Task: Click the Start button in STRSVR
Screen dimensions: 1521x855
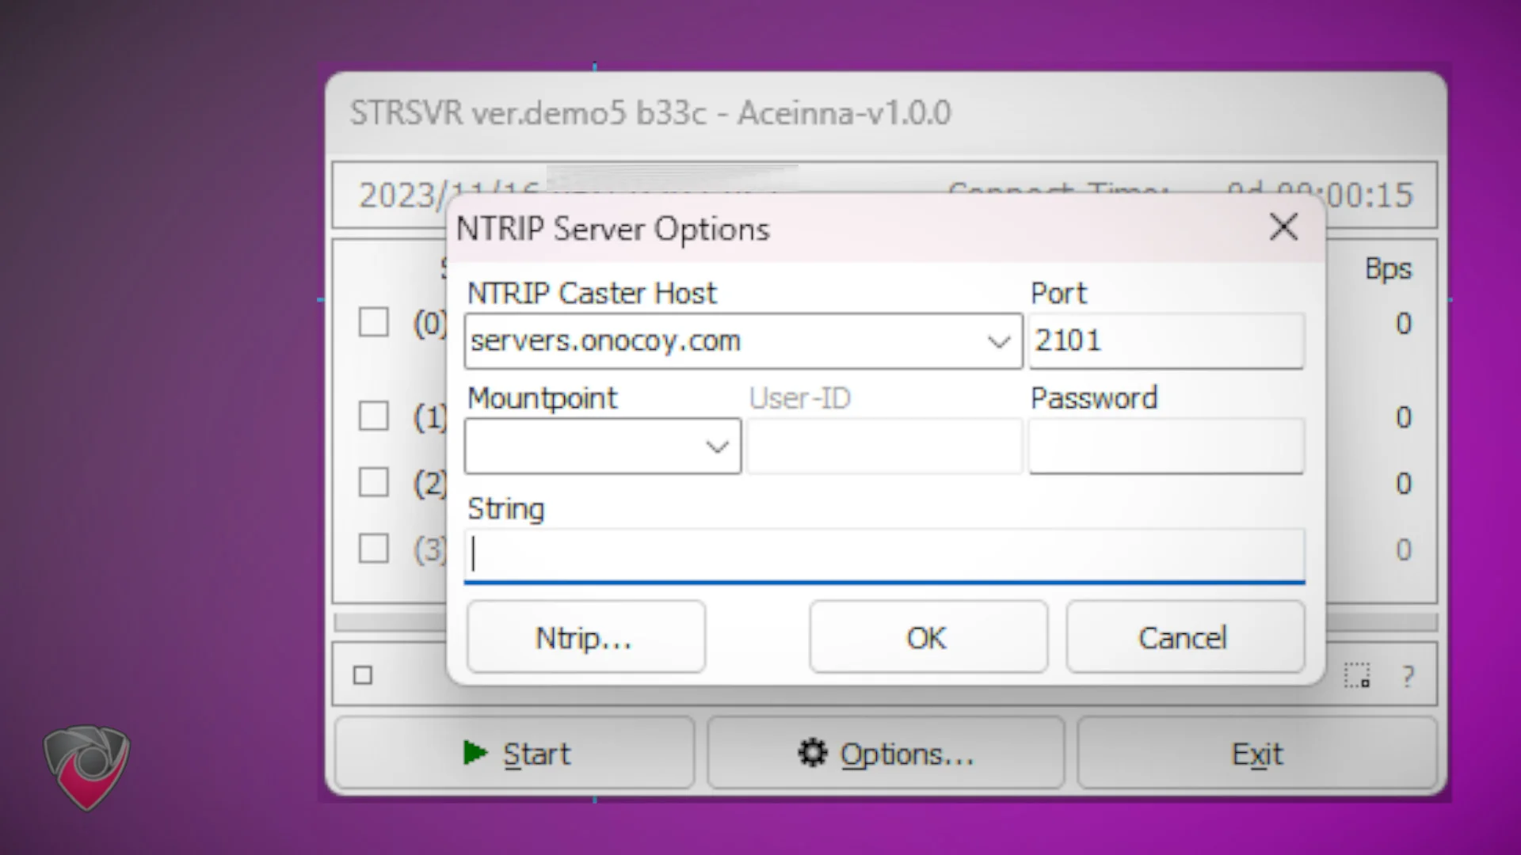Action: point(515,753)
